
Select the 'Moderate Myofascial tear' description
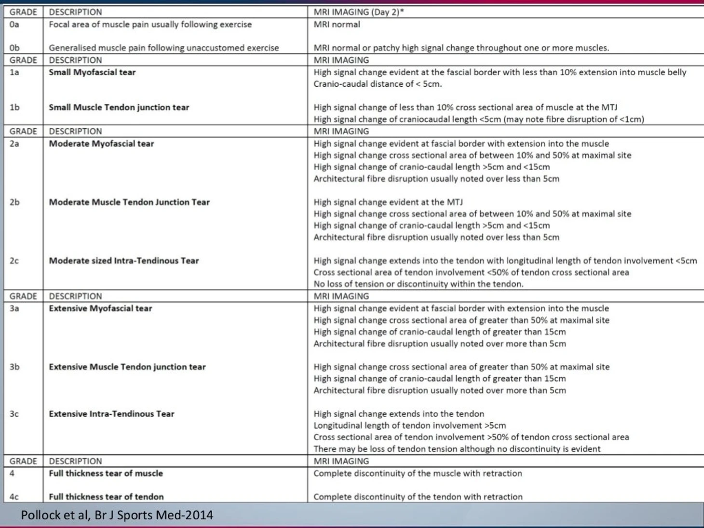pyautogui.click(x=101, y=144)
